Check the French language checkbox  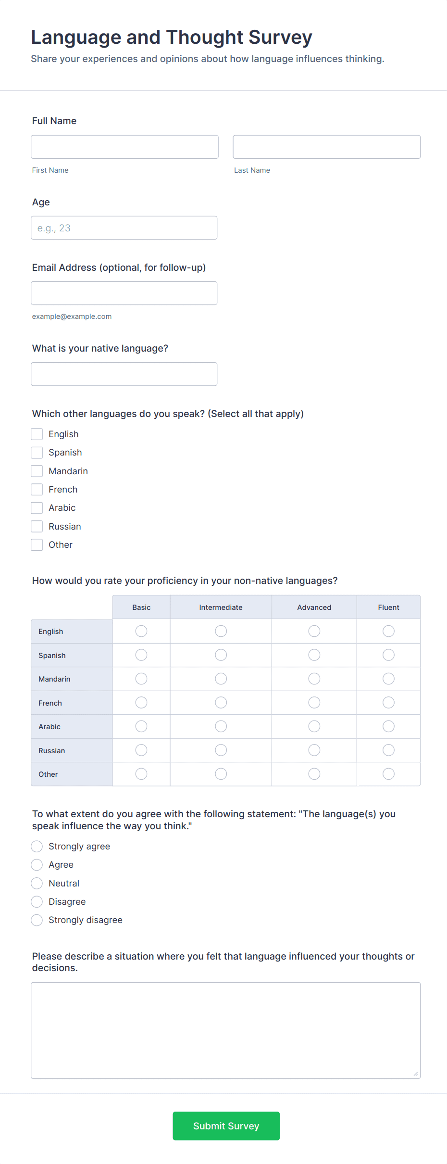pyautogui.click(x=37, y=489)
